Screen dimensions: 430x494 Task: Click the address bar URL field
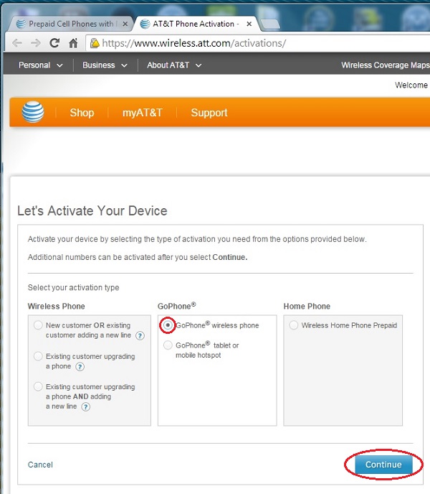[x=258, y=43]
